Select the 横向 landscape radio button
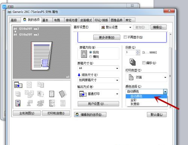Viewport: 188px width, 145px height. point(91,57)
